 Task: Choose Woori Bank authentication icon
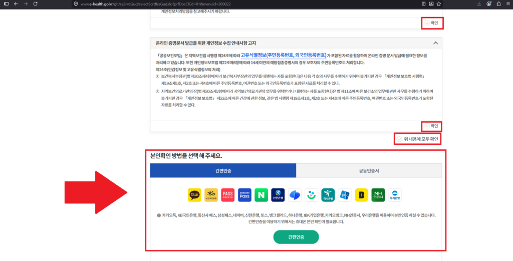(x=395, y=195)
